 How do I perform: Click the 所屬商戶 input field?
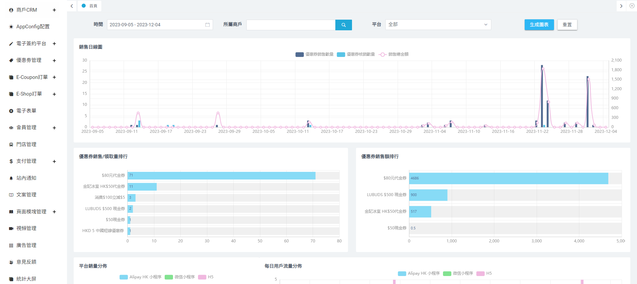[x=291, y=25]
